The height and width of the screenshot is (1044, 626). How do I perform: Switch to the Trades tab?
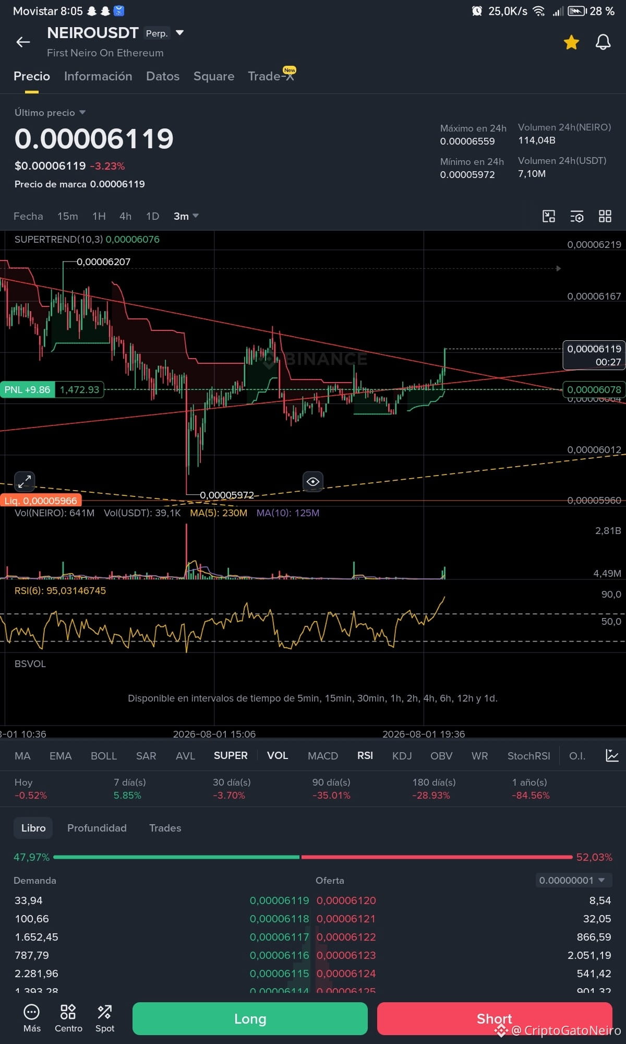coord(165,828)
